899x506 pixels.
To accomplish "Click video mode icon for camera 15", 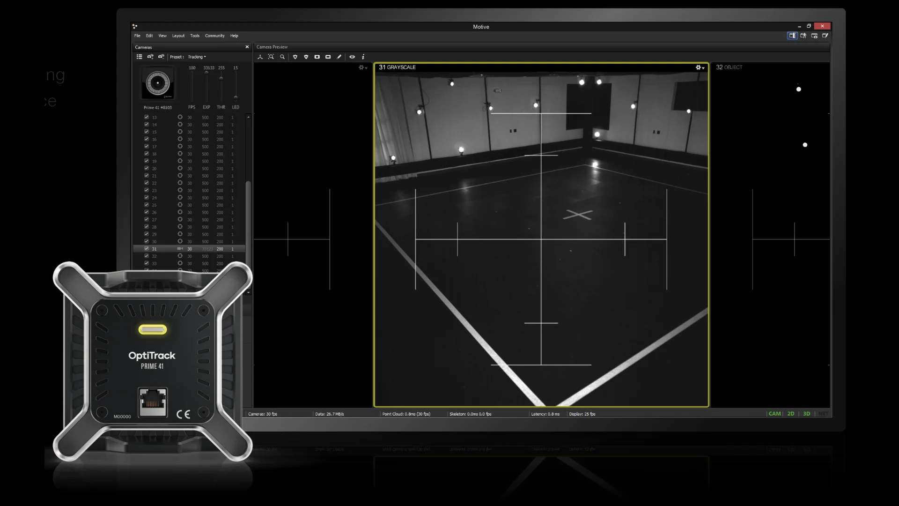I will pos(180,132).
